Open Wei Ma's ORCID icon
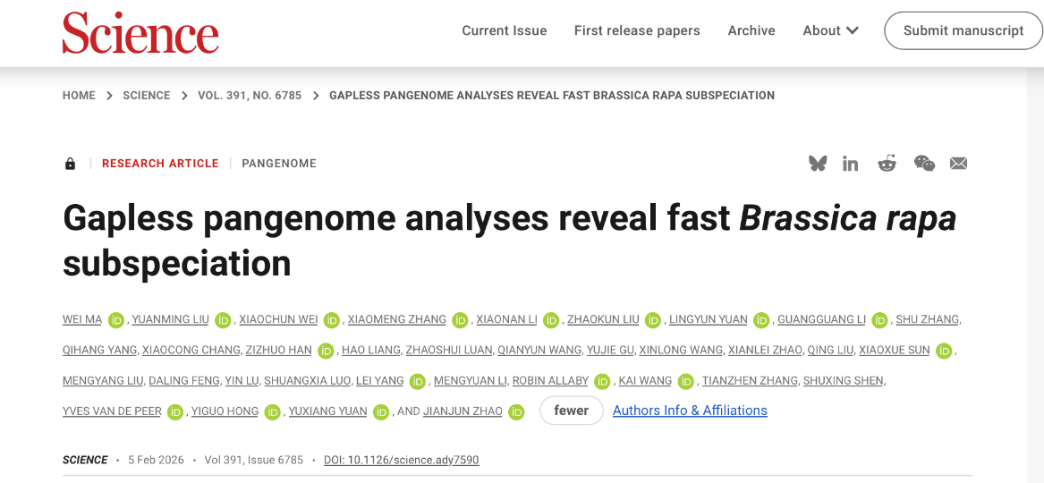Viewport: 1044px width, 483px height. point(116,320)
